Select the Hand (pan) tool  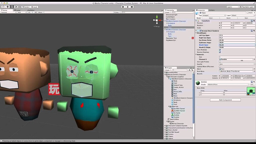pyautogui.click(x=3, y=7)
